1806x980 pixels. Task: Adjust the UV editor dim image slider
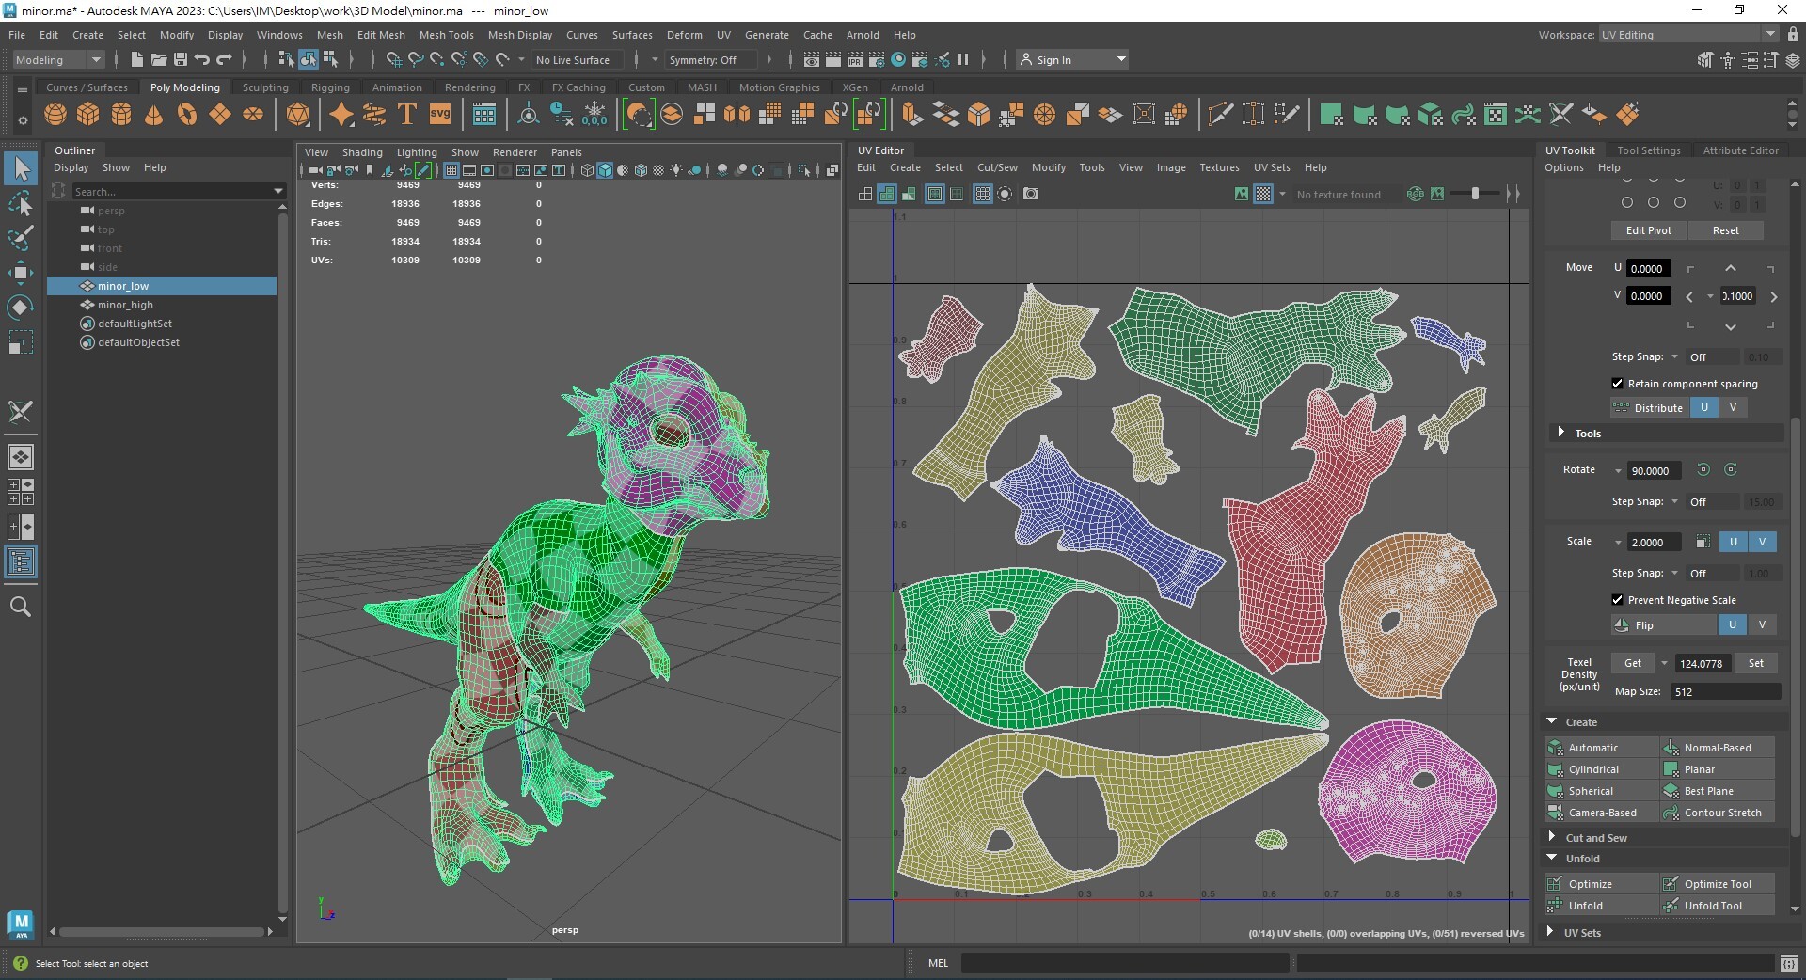tap(1474, 194)
